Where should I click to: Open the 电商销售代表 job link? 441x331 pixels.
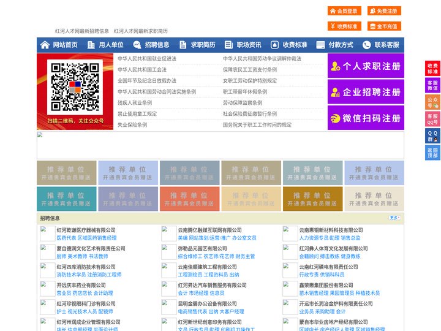192,311
